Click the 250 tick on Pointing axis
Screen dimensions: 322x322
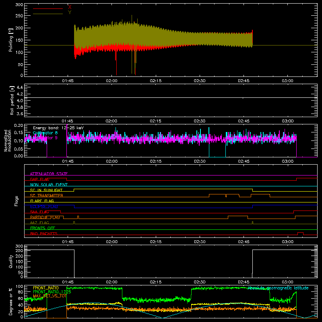(19, 16)
